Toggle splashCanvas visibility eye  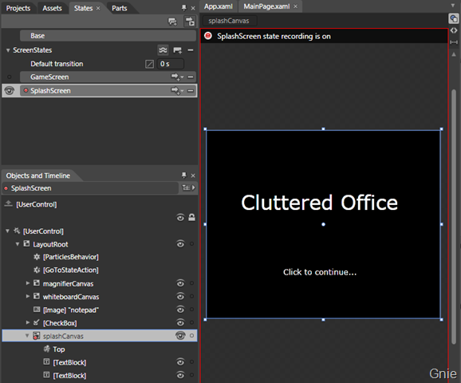pyautogui.click(x=180, y=336)
